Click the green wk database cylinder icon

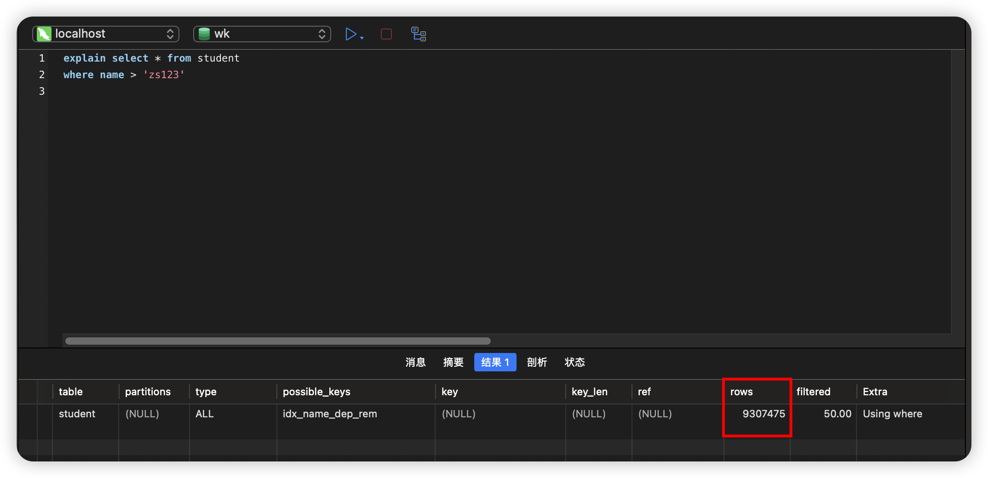(x=204, y=34)
